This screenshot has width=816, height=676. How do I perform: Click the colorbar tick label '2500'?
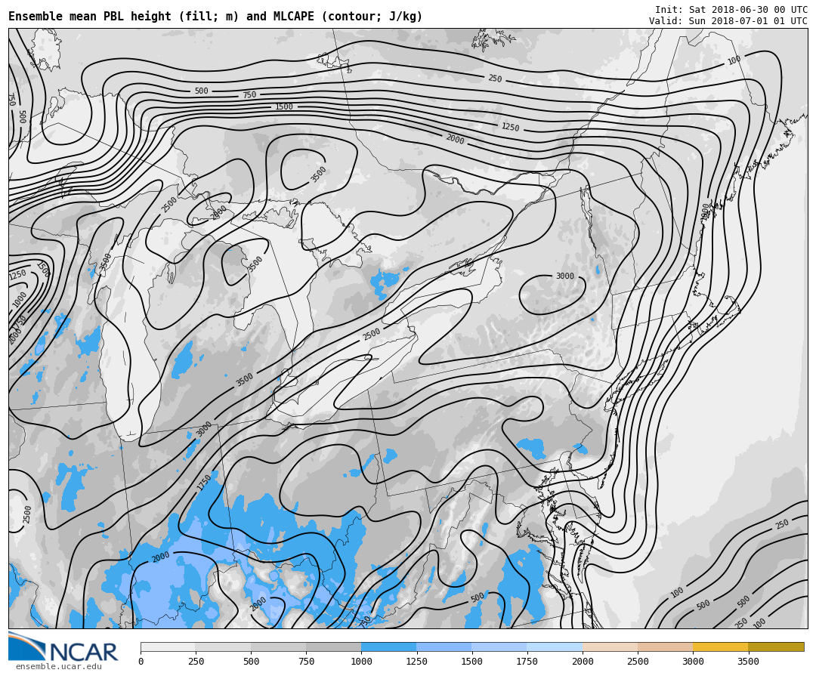(x=638, y=662)
